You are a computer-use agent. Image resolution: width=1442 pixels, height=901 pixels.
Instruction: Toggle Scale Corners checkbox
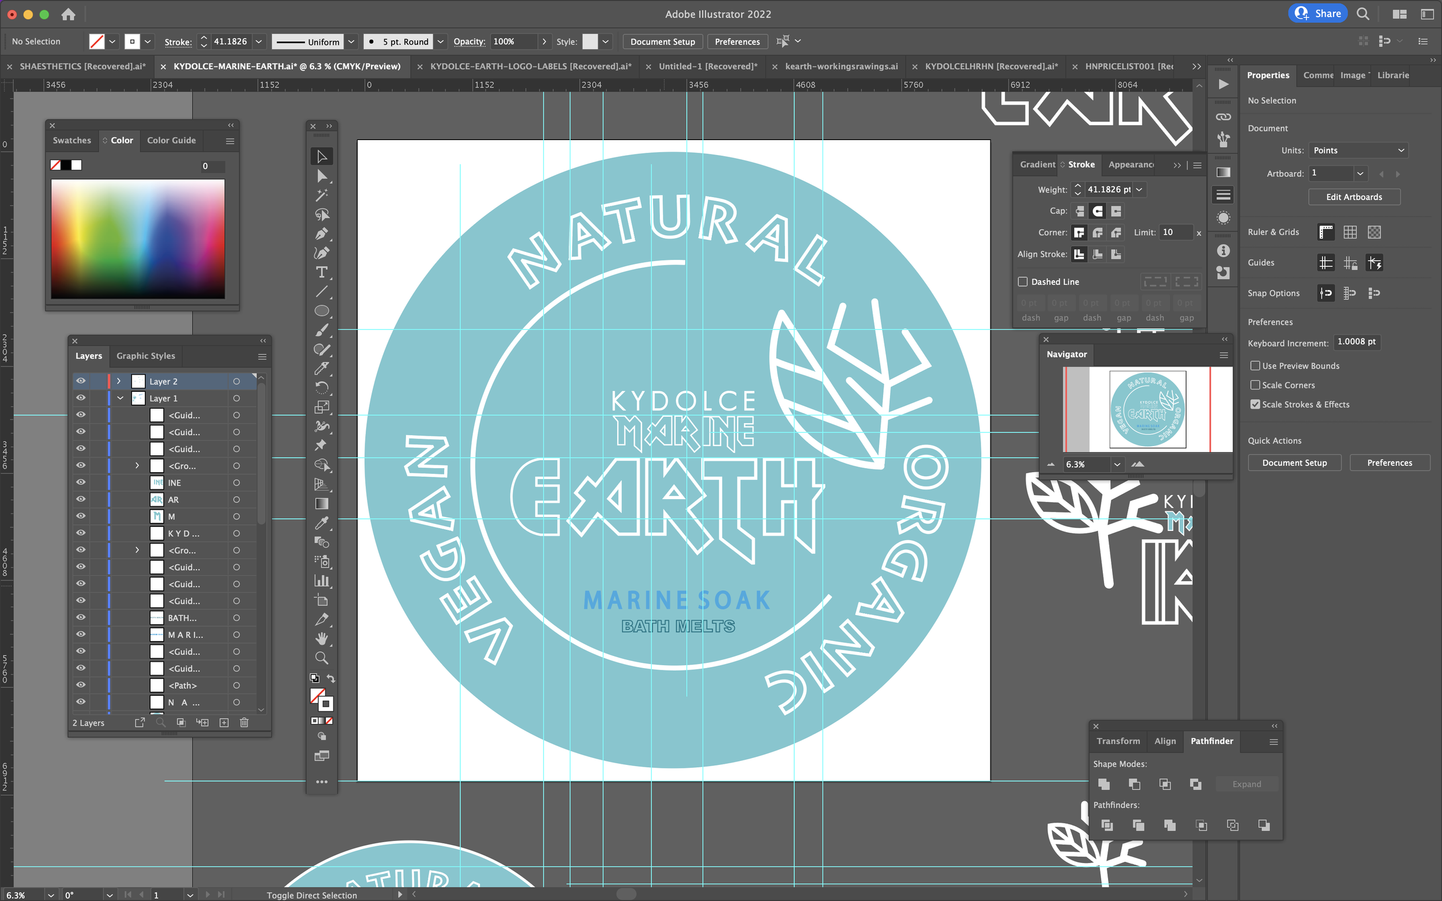(1255, 385)
